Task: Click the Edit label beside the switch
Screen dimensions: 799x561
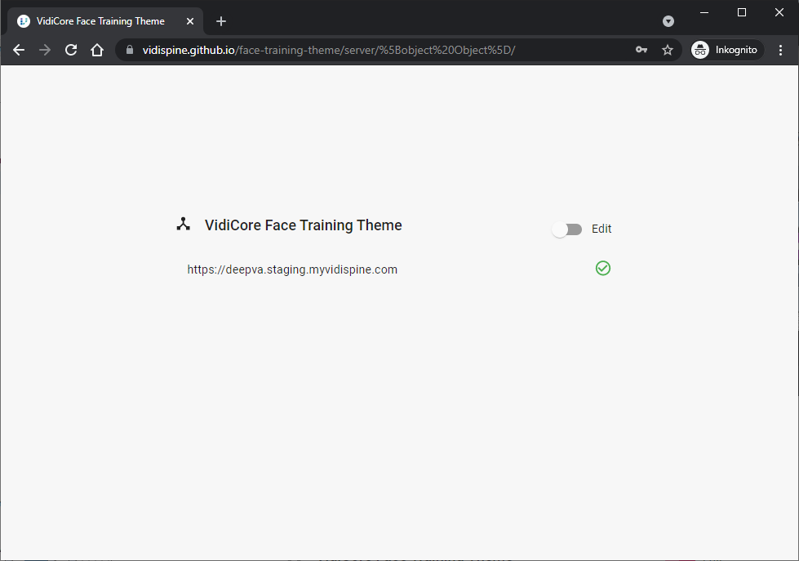Action: (601, 229)
